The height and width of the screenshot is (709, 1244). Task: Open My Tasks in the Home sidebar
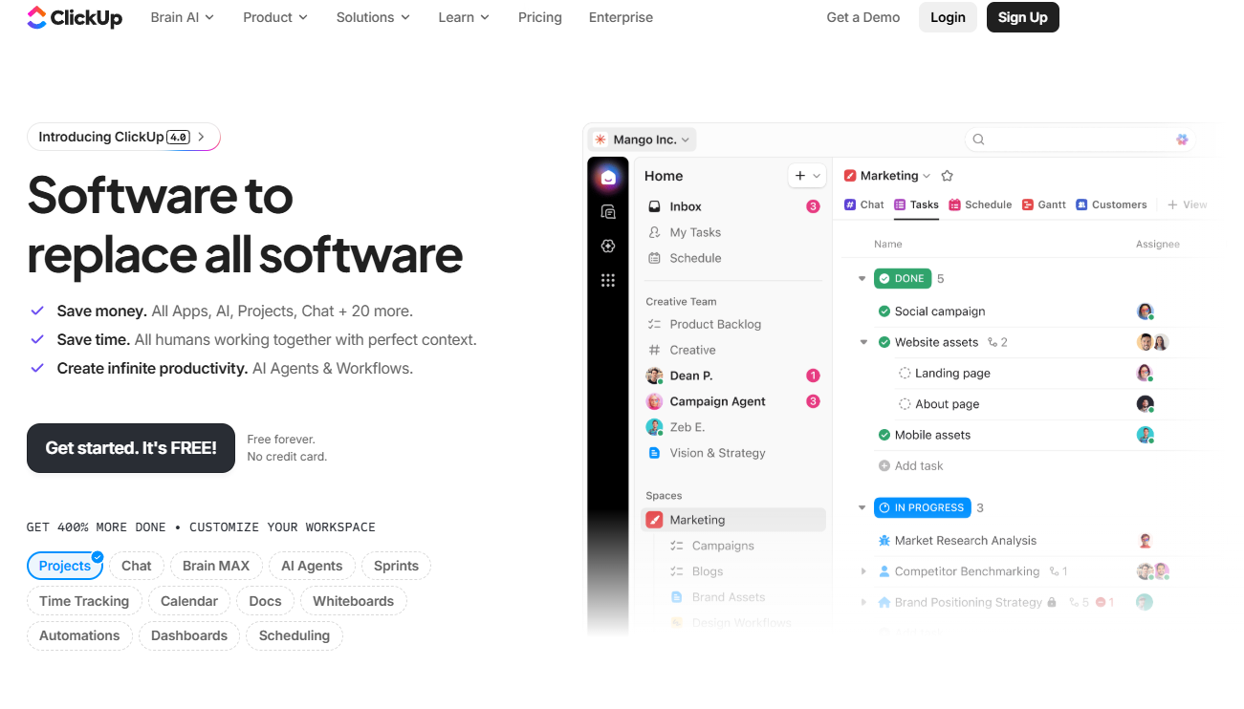(x=733, y=232)
